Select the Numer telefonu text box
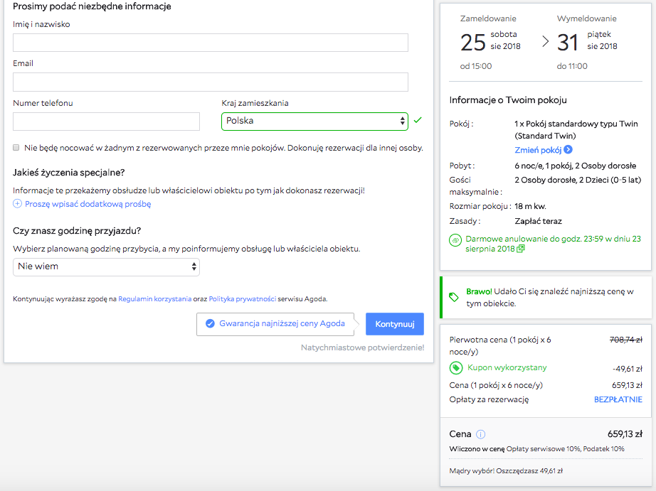Screen dimensions: 656x491 click(106, 122)
